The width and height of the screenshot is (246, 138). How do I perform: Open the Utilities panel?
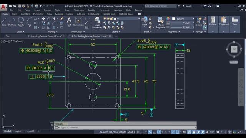click(213, 24)
